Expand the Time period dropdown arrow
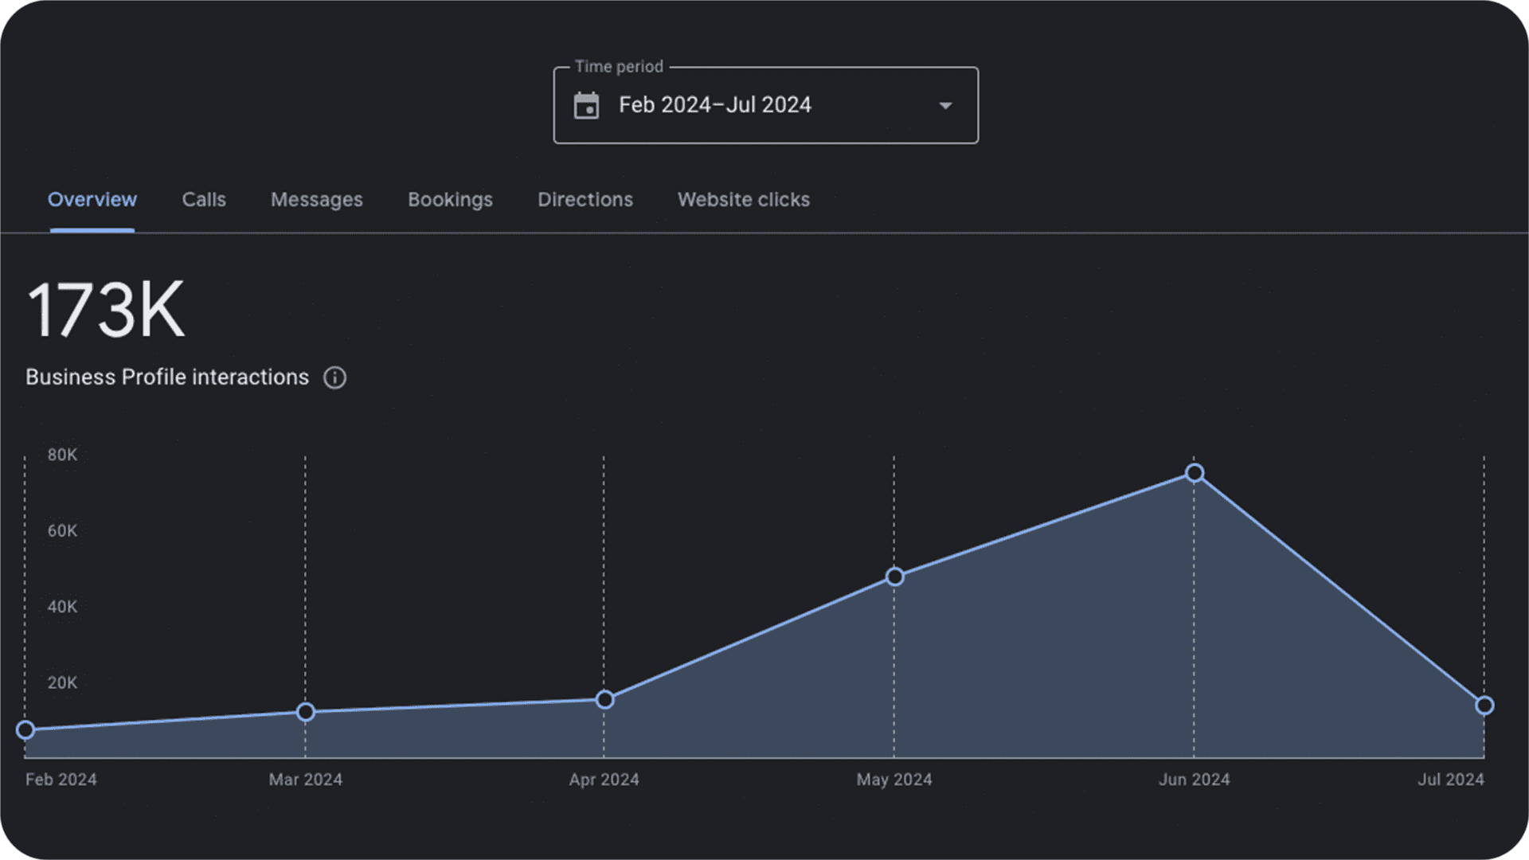This screenshot has width=1529, height=860. tap(945, 105)
